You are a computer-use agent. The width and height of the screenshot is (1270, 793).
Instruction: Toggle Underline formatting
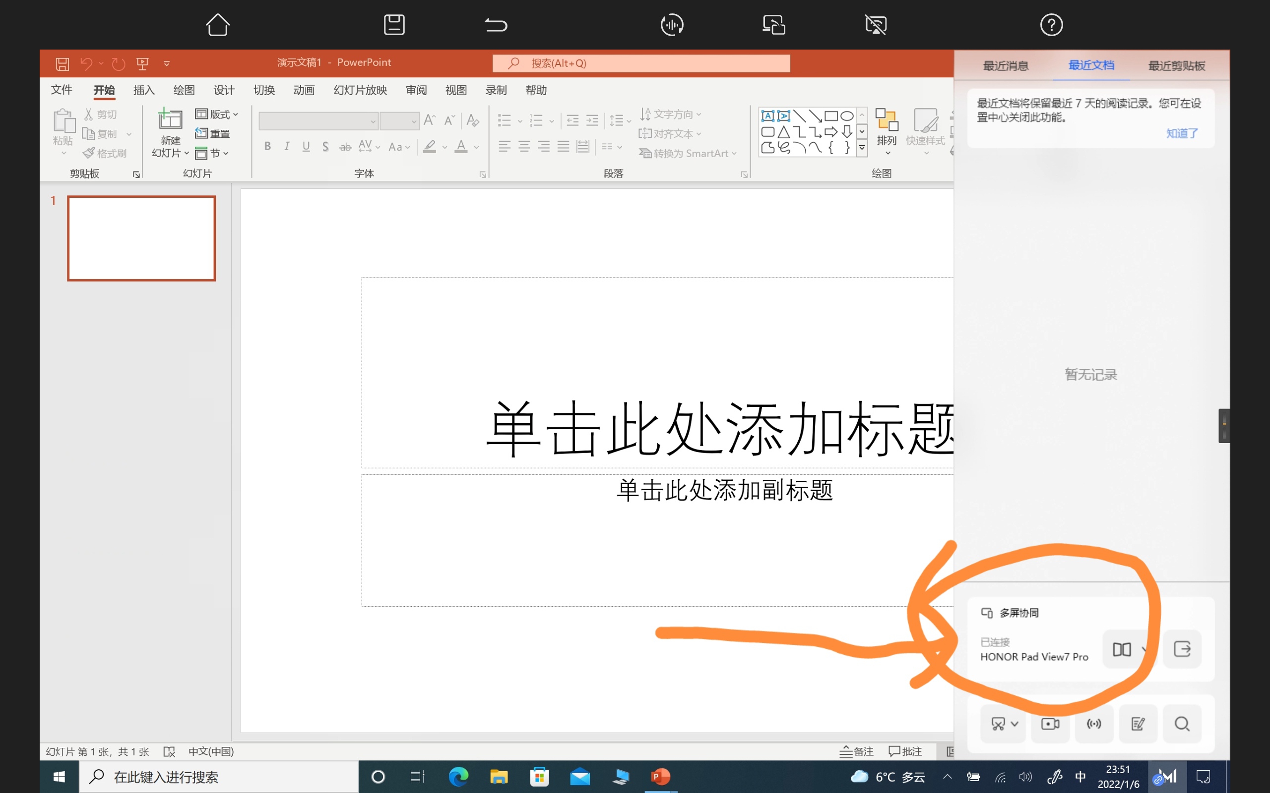(x=306, y=146)
